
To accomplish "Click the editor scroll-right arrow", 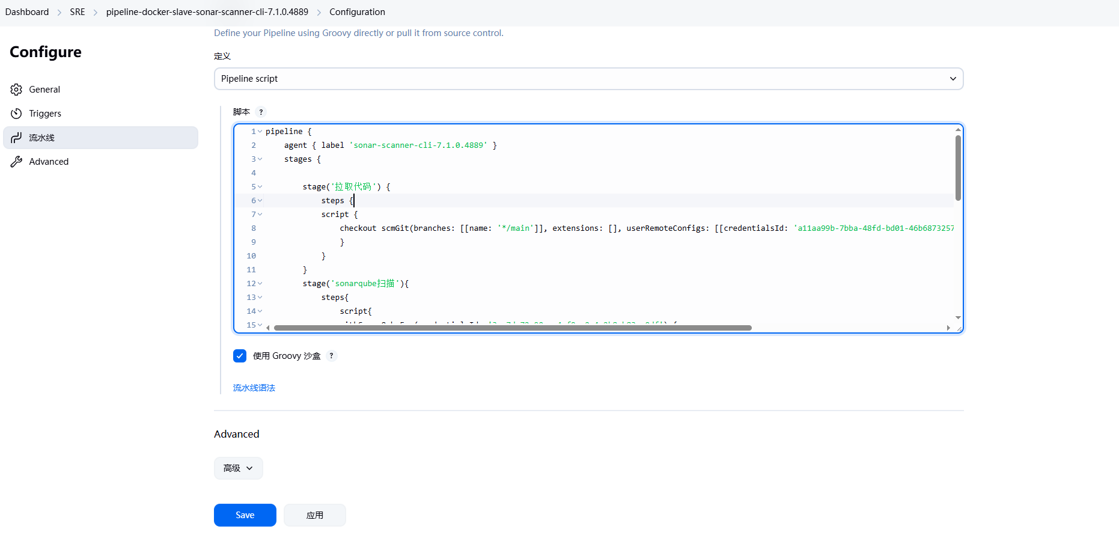I will (x=948, y=328).
